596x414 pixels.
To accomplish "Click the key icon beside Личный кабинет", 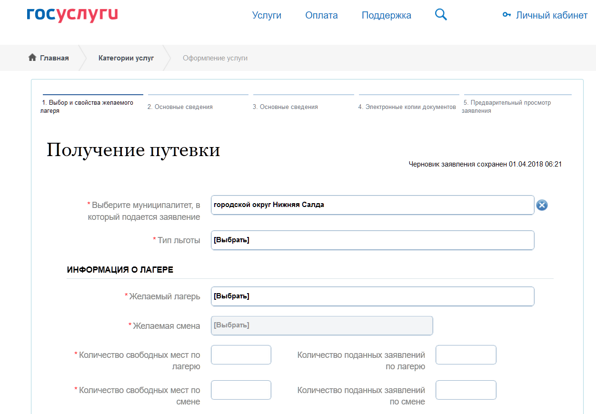I will tap(507, 15).
